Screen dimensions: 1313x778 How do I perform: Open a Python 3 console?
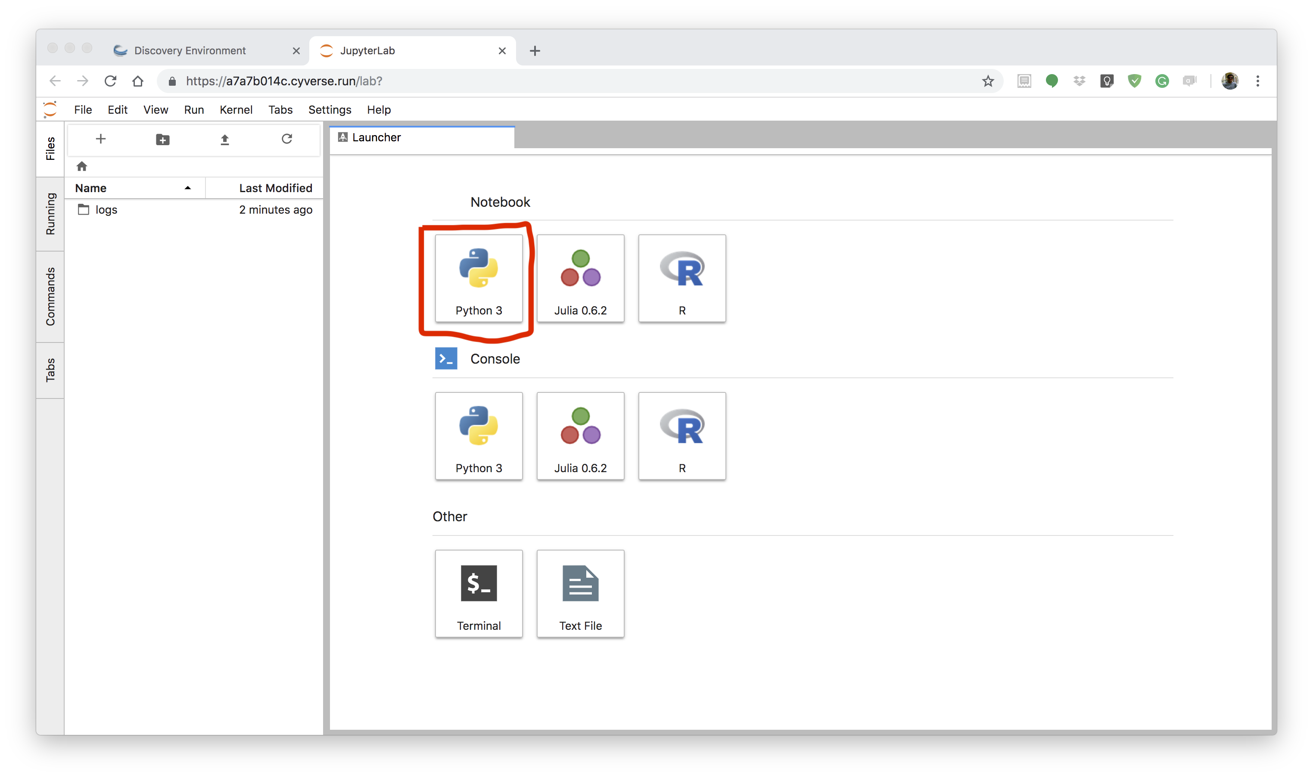[x=479, y=436]
